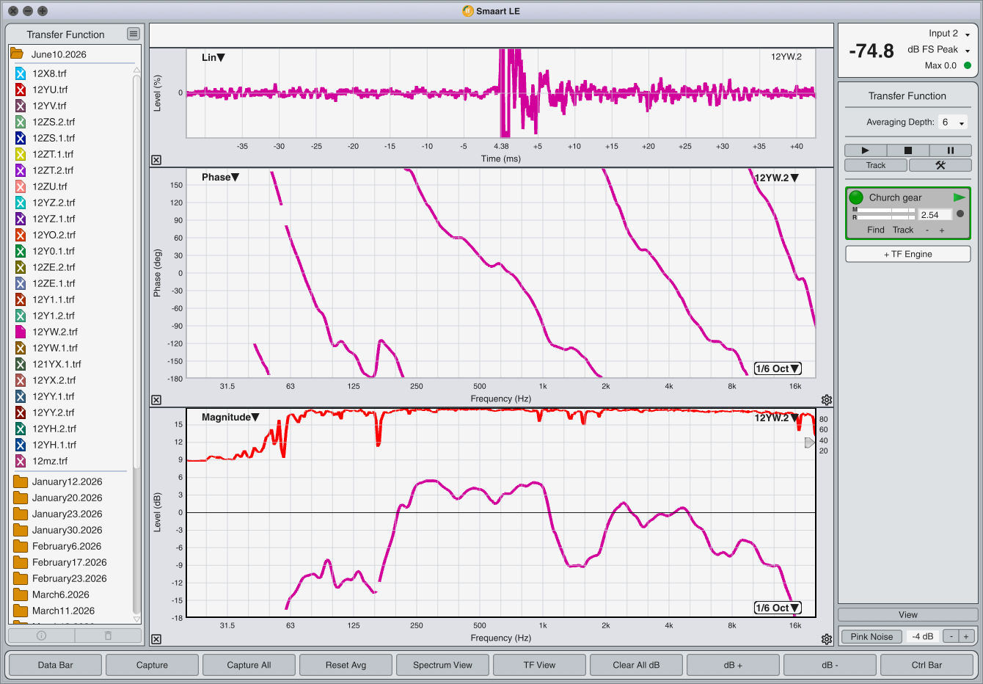Viewport: 983px width, 684px height.
Task: Click delay value field 2.54
Action: coord(935,215)
